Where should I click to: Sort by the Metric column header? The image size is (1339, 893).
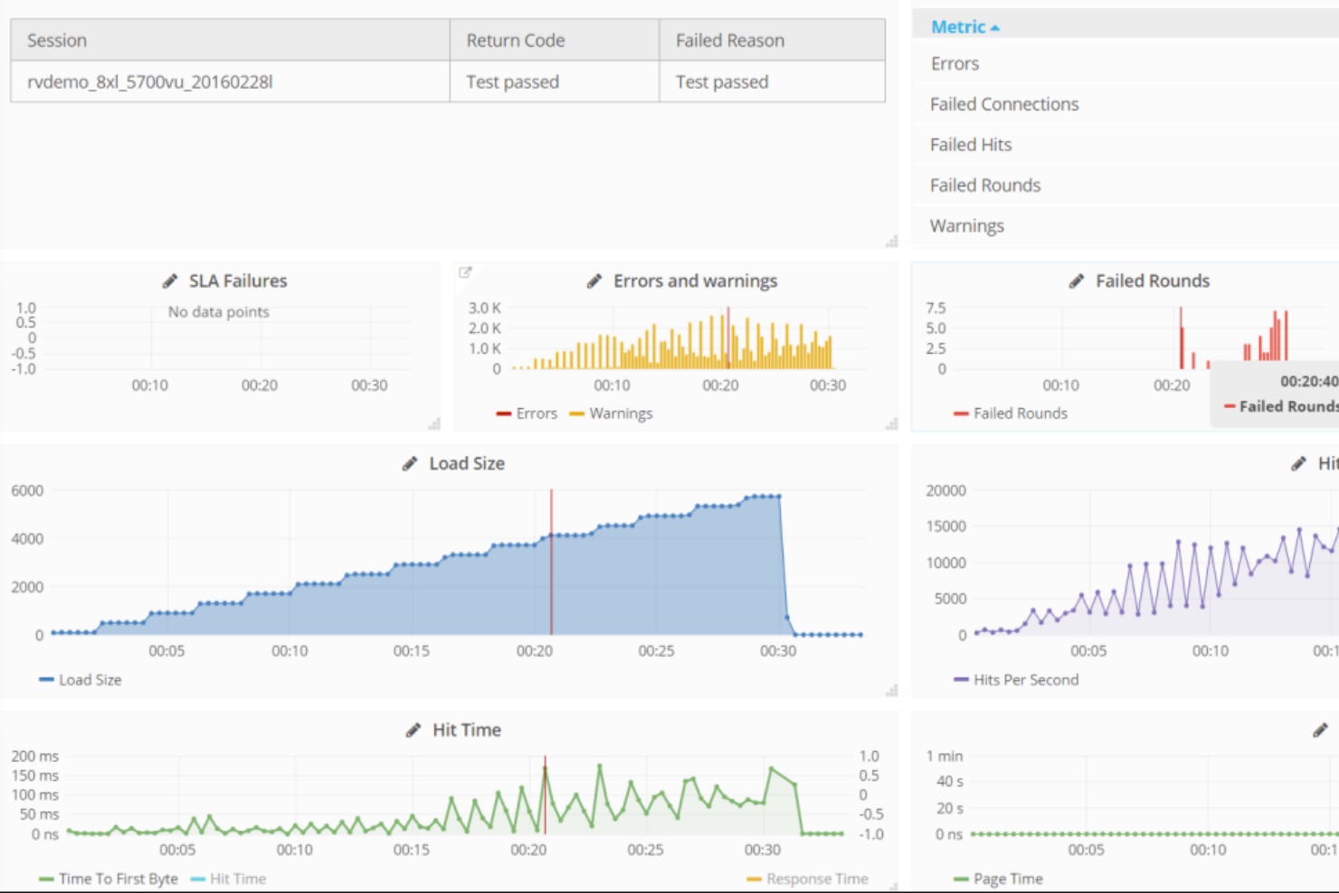point(958,27)
